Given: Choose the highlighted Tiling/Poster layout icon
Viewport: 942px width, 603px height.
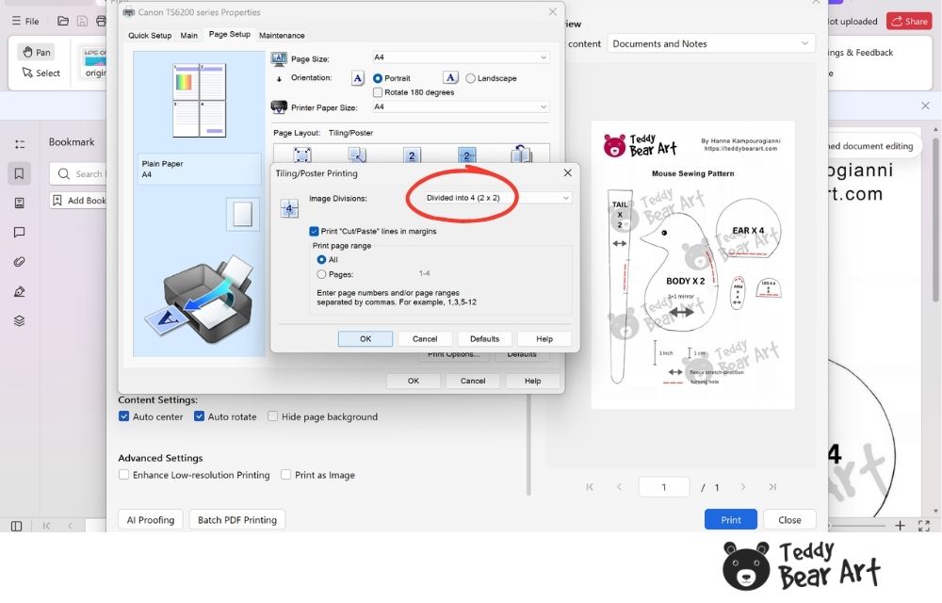Looking at the screenshot, I should pos(467,155).
